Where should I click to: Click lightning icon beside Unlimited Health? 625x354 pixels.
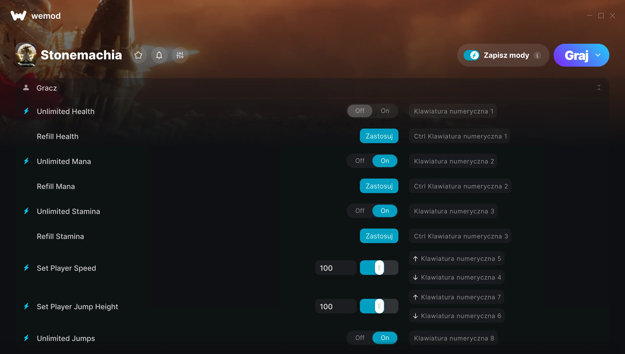click(26, 111)
